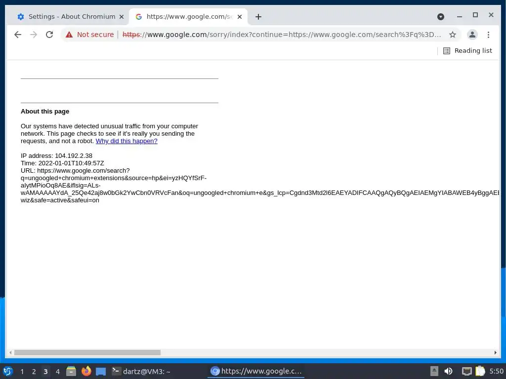This screenshot has width=506, height=379.
Task: Click the IP address 104.192.2.38 text
Action: click(56, 155)
